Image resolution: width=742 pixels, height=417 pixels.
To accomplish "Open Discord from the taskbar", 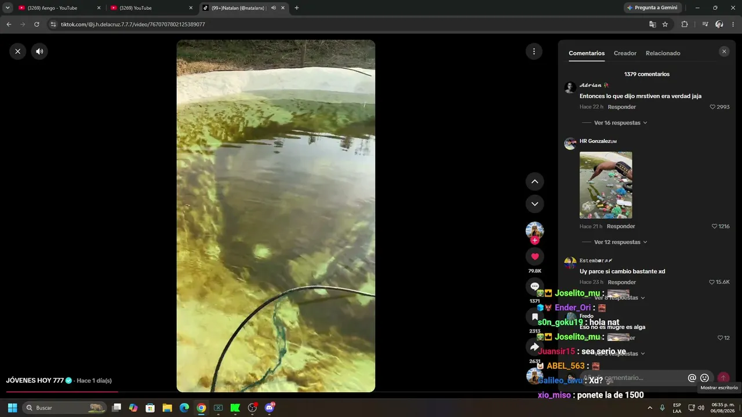I will (x=269, y=408).
